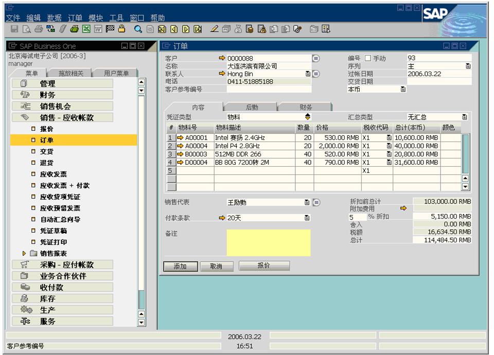Click the Send Email toolbar icon
The image size is (494, 355).
click(x=50, y=29)
